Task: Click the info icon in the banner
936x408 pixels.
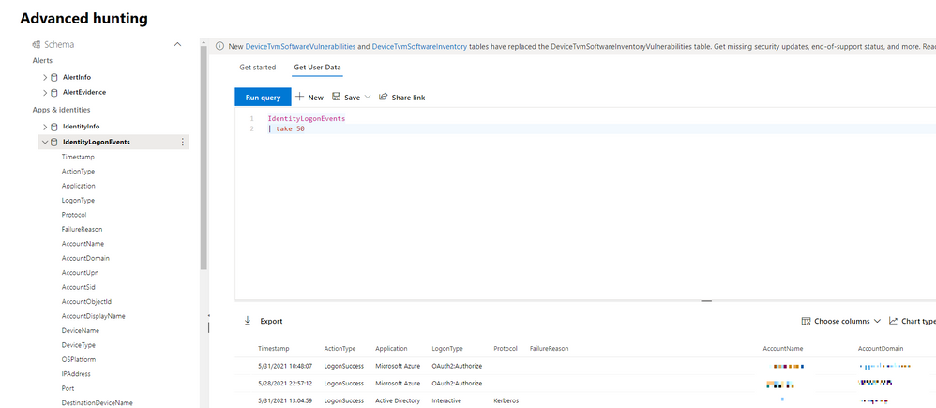Action: 219,46
